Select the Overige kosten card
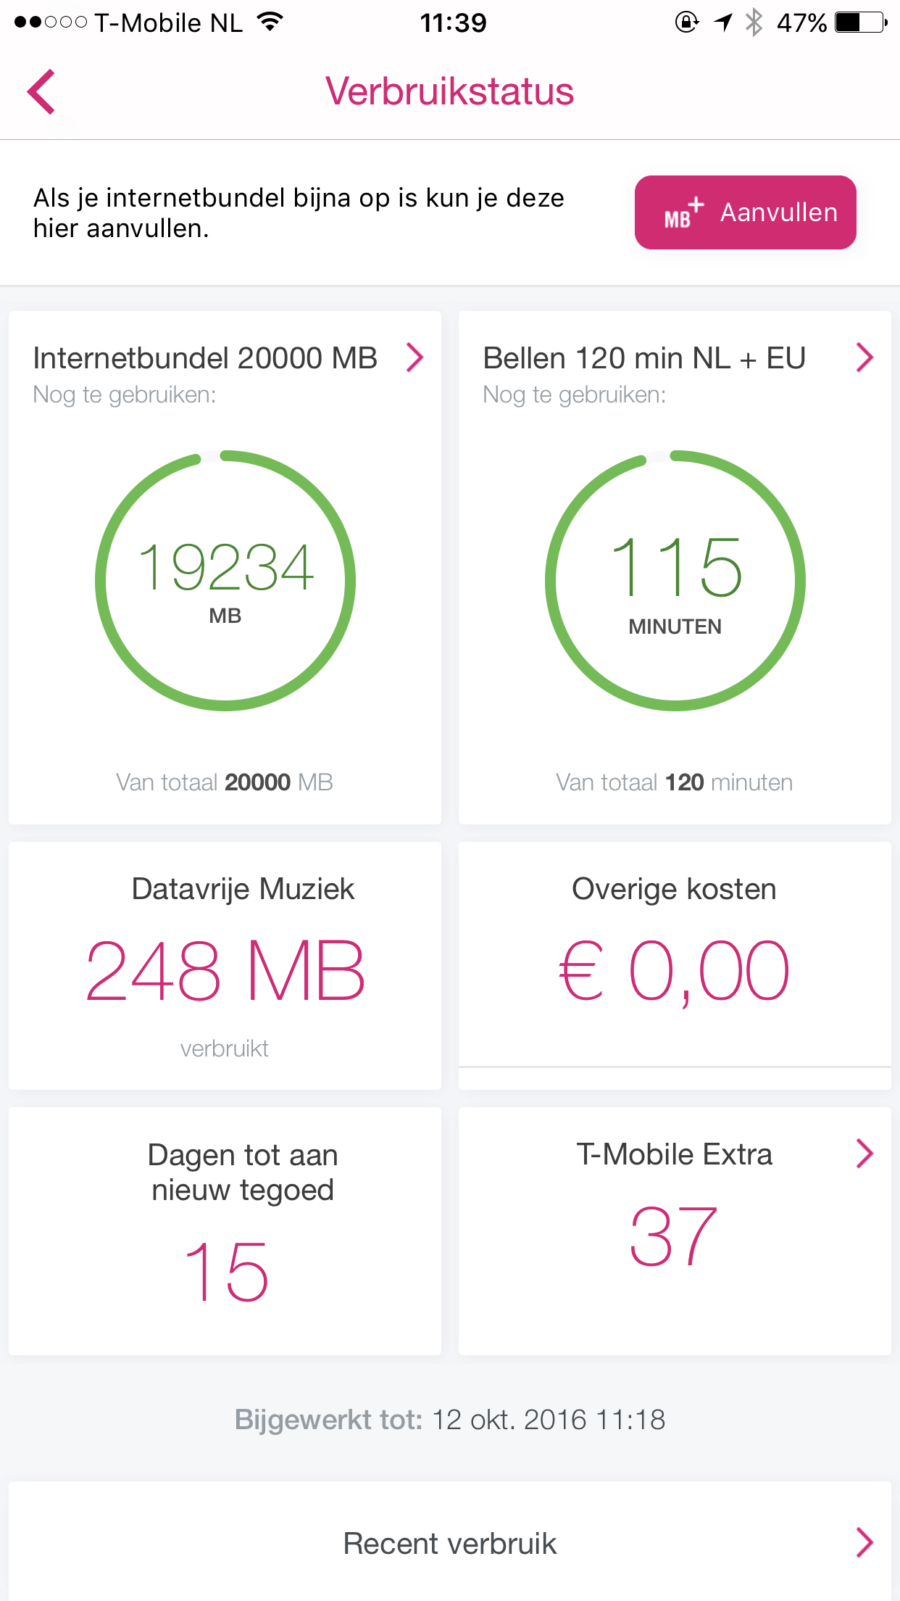The image size is (900, 1601). 674,954
